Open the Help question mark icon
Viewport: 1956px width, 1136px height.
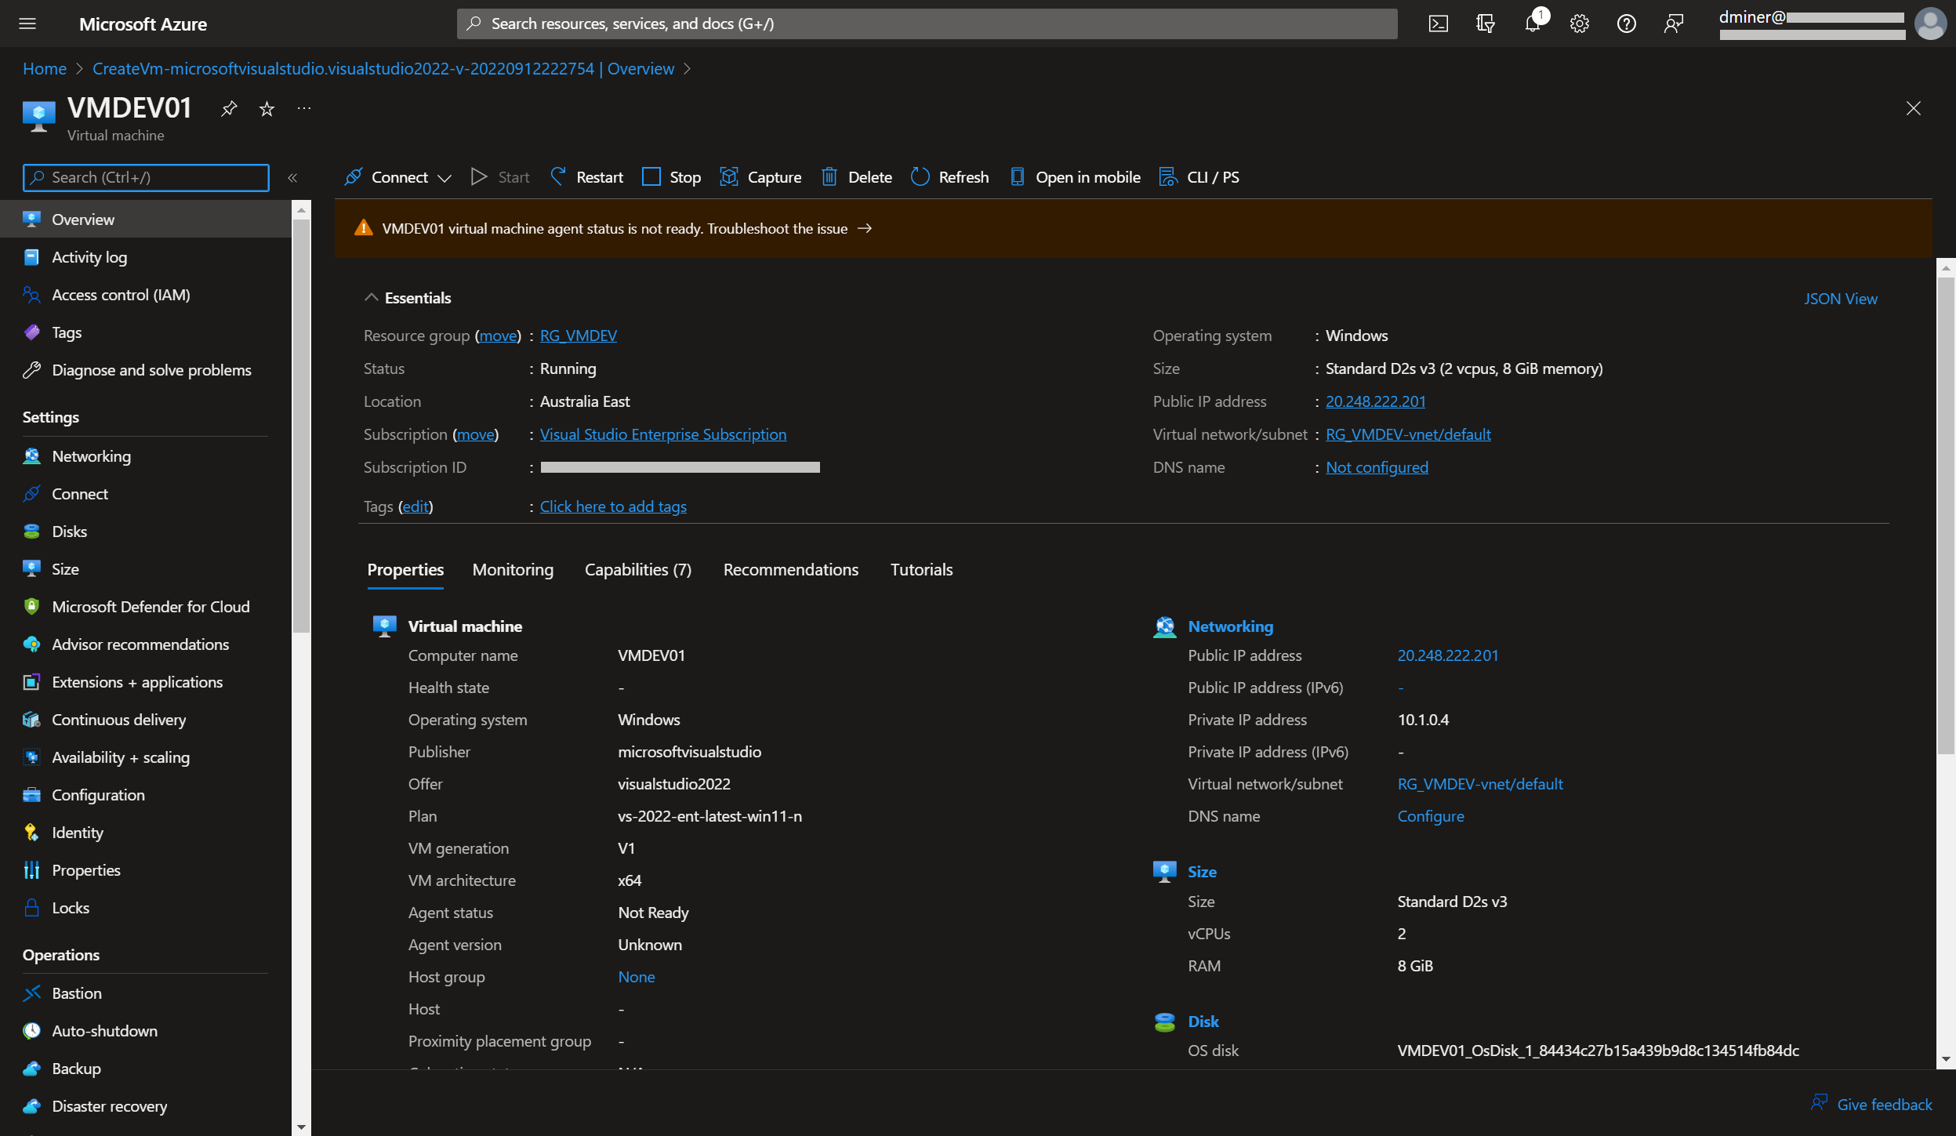click(x=1626, y=24)
